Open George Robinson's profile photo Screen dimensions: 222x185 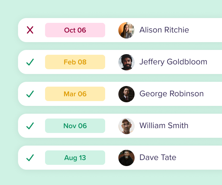pos(126,94)
